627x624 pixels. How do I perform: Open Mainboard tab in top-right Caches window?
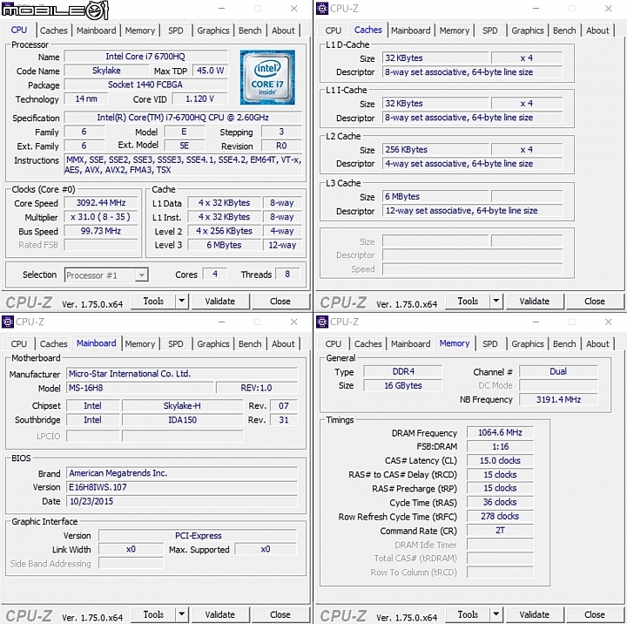coord(411,31)
